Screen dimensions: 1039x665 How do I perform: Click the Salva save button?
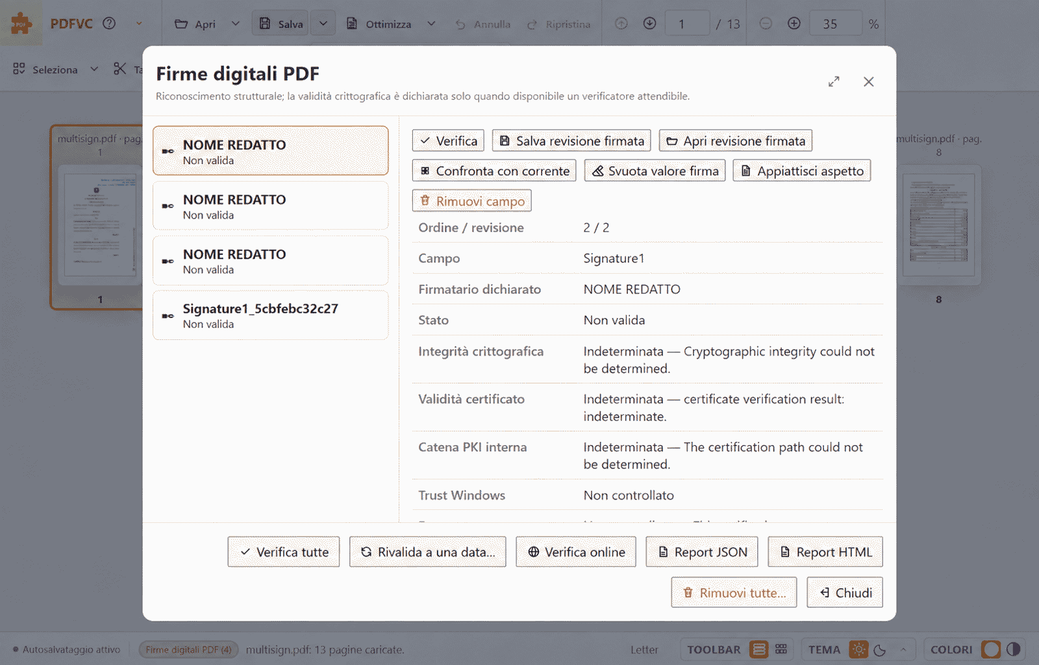[281, 23]
